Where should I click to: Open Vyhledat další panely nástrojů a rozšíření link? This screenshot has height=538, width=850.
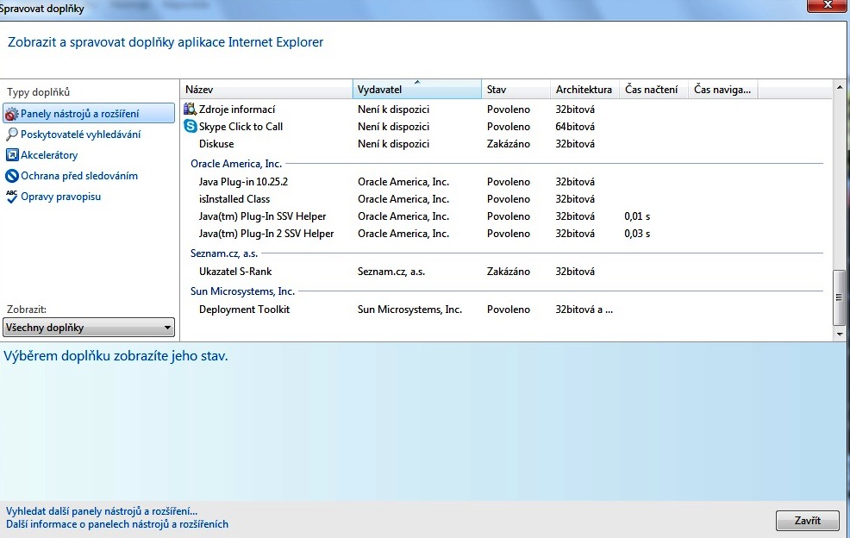102,511
